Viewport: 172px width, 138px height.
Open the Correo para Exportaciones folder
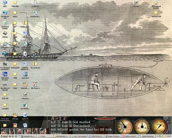tap(5, 115)
